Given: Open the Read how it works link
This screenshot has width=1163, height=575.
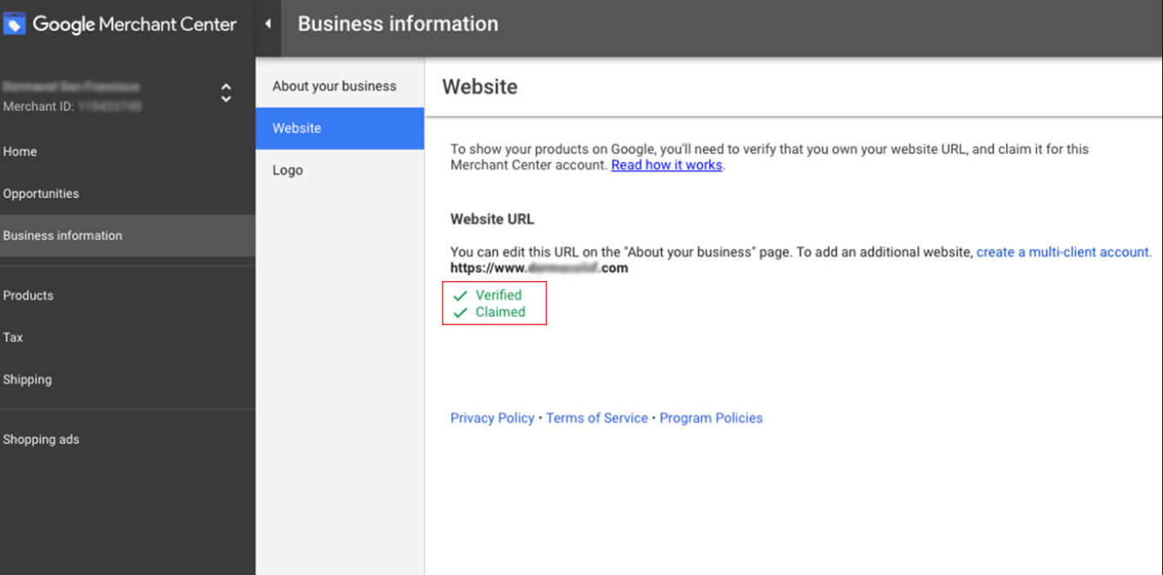Looking at the screenshot, I should 666,165.
